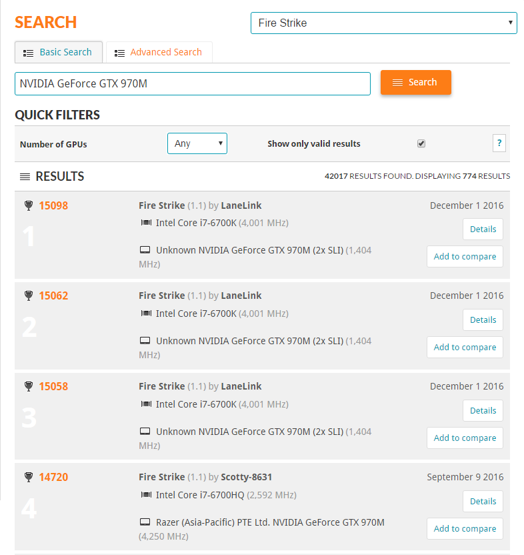This screenshot has height=555, width=524.
Task: Open the Fire Strike benchmark dropdown
Action: (x=383, y=23)
